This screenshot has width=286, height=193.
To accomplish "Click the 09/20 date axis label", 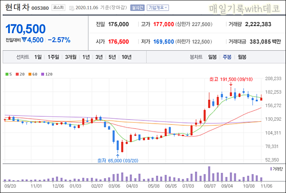I will coord(10,186).
